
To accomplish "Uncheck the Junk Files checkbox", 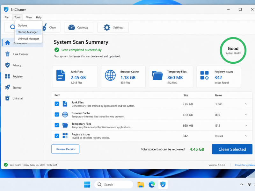I will pos(57,104).
